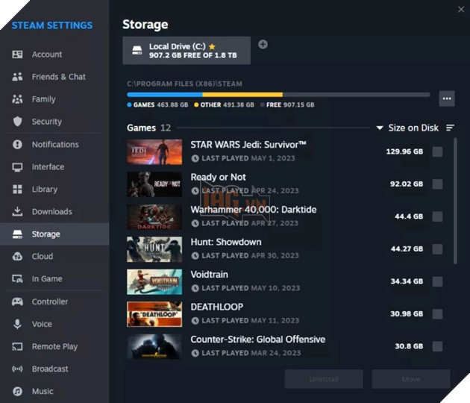Open Downloads settings section
The height and width of the screenshot is (403, 470).
(54, 211)
